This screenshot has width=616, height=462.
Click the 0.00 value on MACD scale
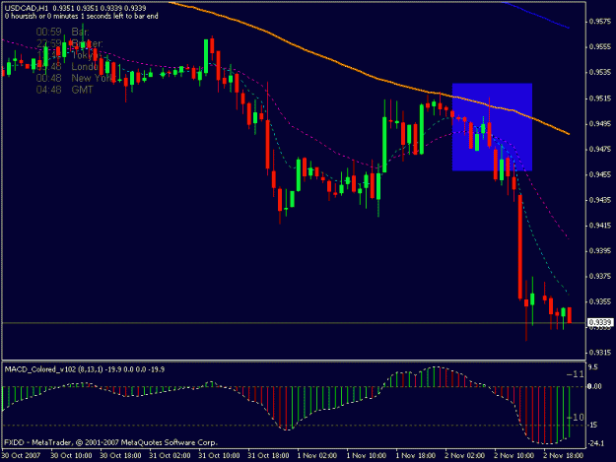(594, 386)
